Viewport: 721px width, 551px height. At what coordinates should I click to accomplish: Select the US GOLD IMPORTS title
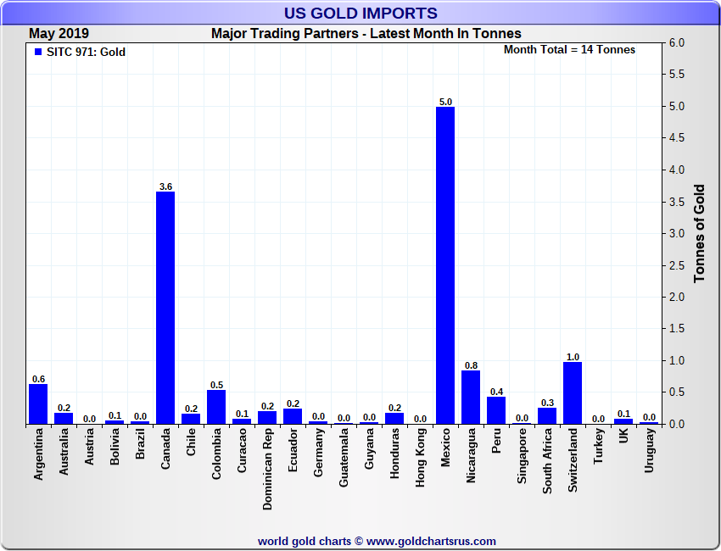pyautogui.click(x=360, y=14)
